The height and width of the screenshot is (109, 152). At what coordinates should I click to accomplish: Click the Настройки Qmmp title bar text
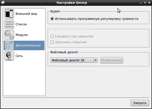pyautogui.click(x=72, y=3)
